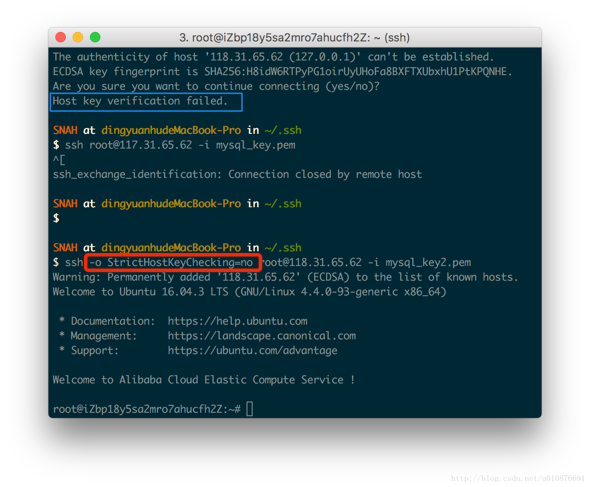This screenshot has width=590, height=487.
Task: Click the terminal window title text
Action: [295, 38]
